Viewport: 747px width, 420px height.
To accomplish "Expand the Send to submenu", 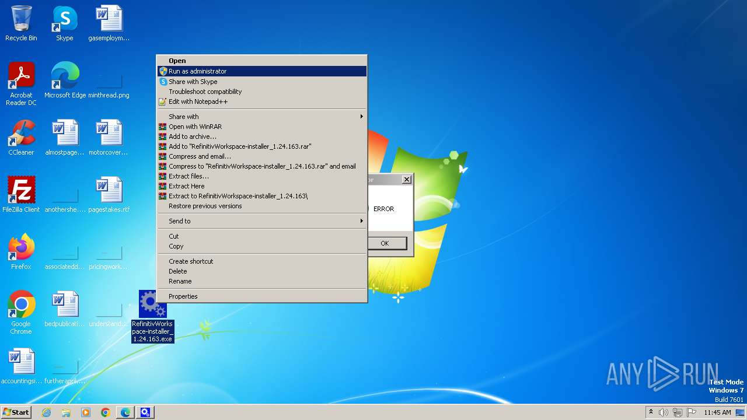I will coord(262,221).
